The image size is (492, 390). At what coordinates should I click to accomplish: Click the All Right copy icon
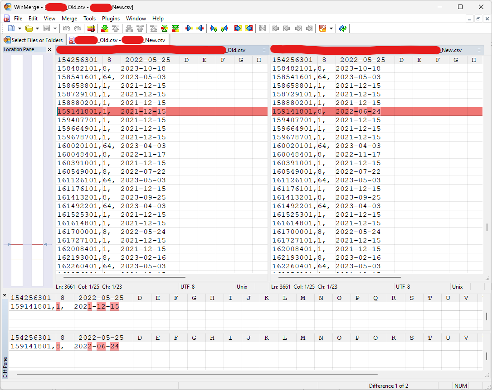coord(237,29)
